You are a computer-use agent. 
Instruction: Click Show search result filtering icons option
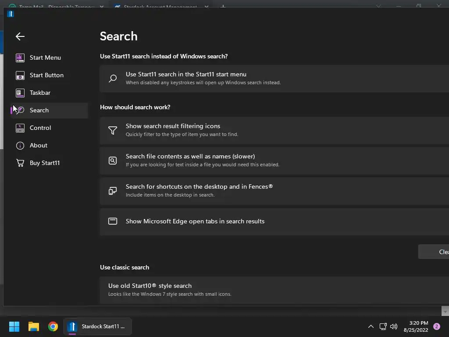point(274,130)
